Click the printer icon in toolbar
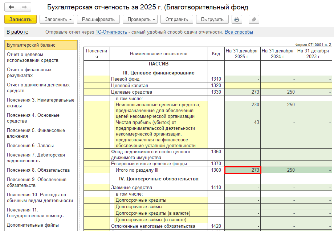Image resolution: width=334 pixels, height=231 pixels. [x=237, y=19]
